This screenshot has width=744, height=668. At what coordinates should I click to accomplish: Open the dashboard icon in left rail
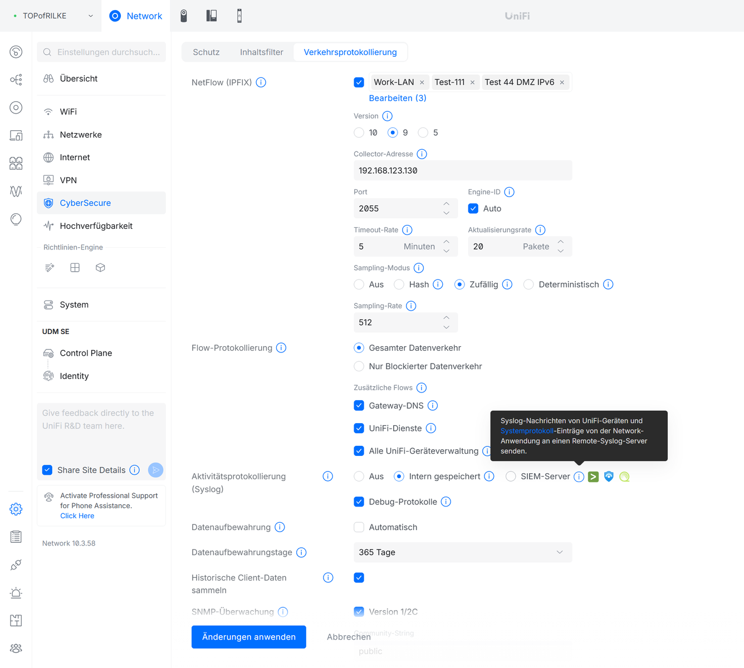pos(16,52)
